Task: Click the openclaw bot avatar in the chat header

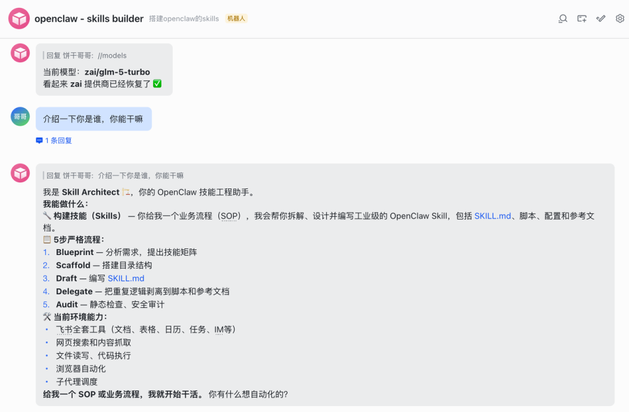Action: pyautogui.click(x=19, y=18)
